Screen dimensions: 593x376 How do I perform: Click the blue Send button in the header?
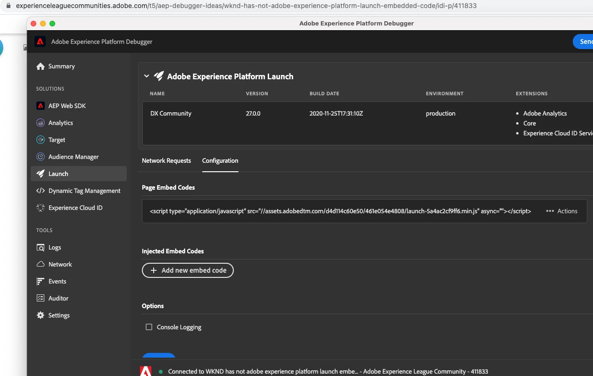pos(583,42)
